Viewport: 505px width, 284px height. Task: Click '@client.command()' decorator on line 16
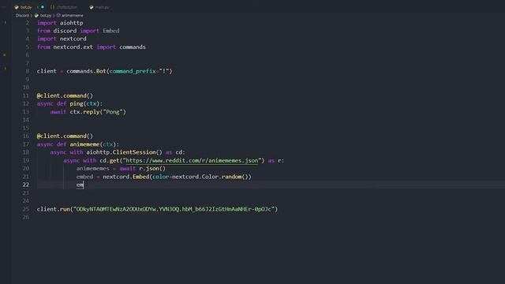coord(65,136)
